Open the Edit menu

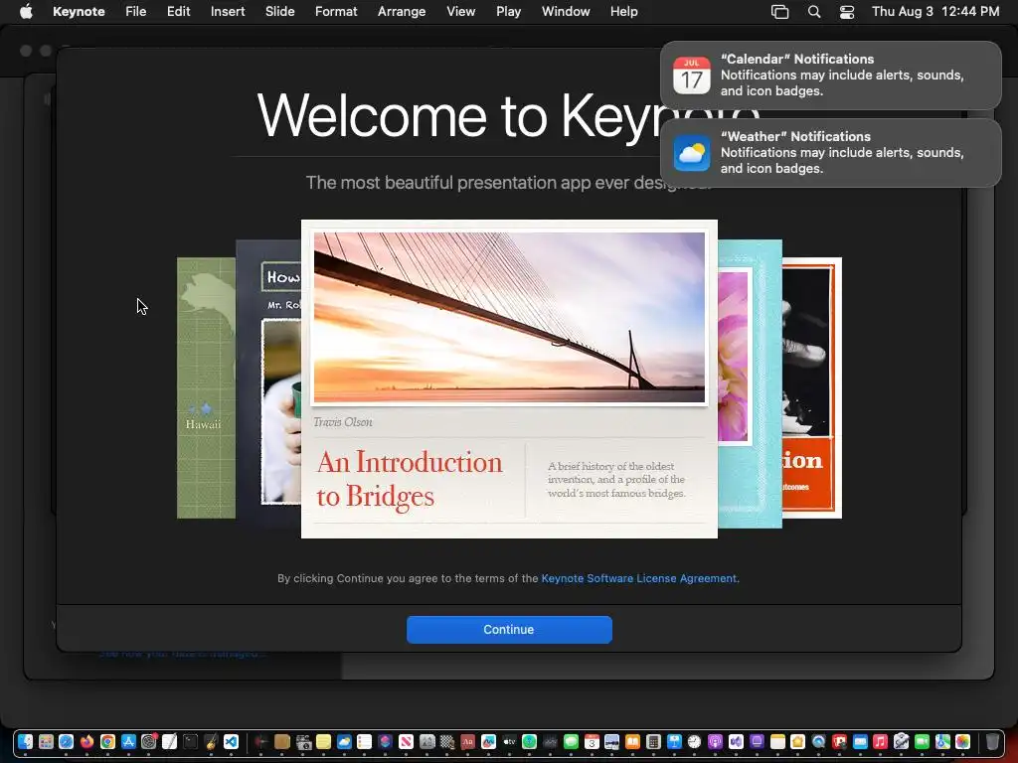pos(178,11)
